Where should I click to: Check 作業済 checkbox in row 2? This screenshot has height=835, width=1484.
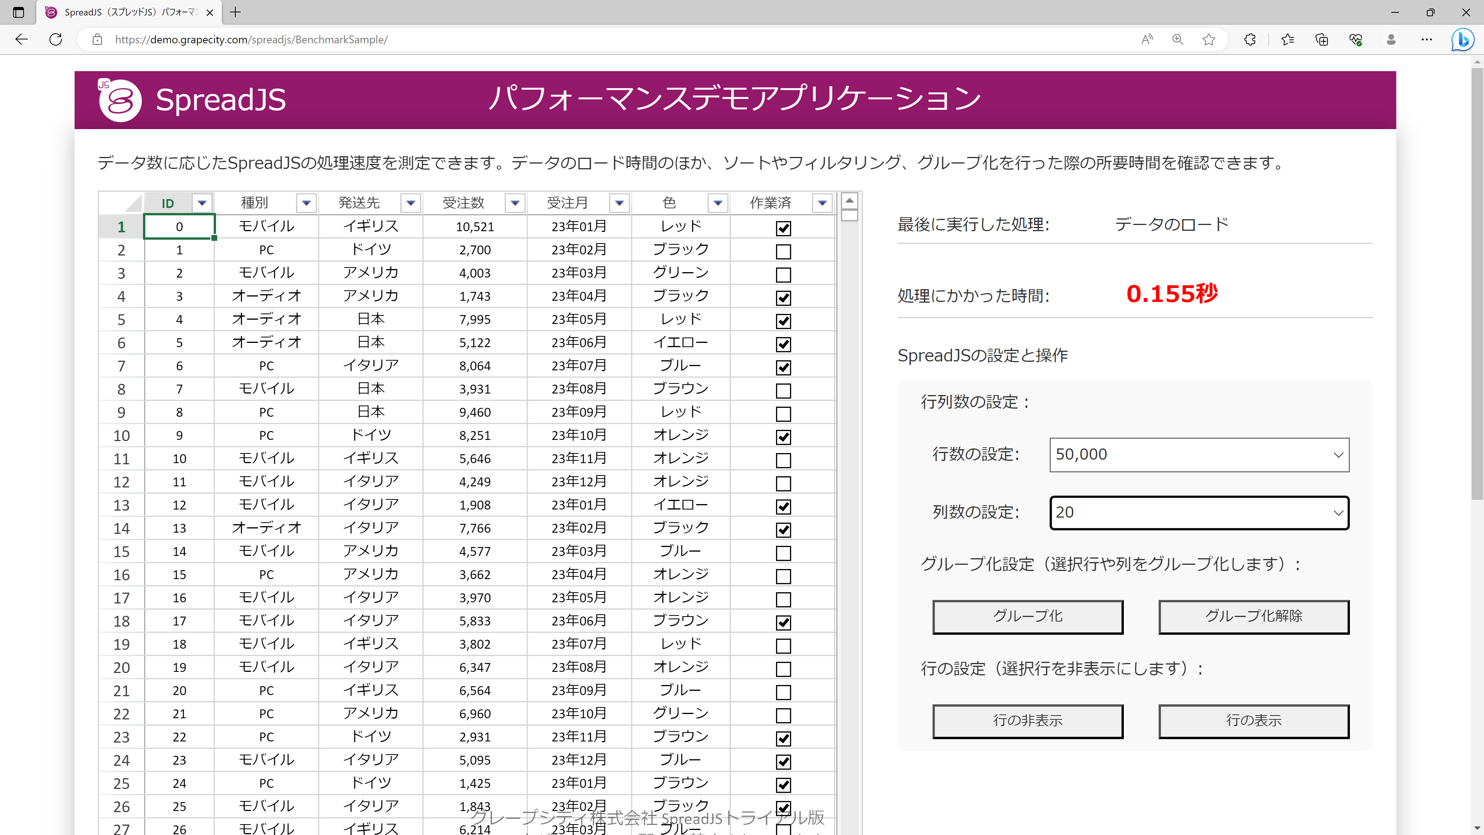pyautogui.click(x=783, y=251)
